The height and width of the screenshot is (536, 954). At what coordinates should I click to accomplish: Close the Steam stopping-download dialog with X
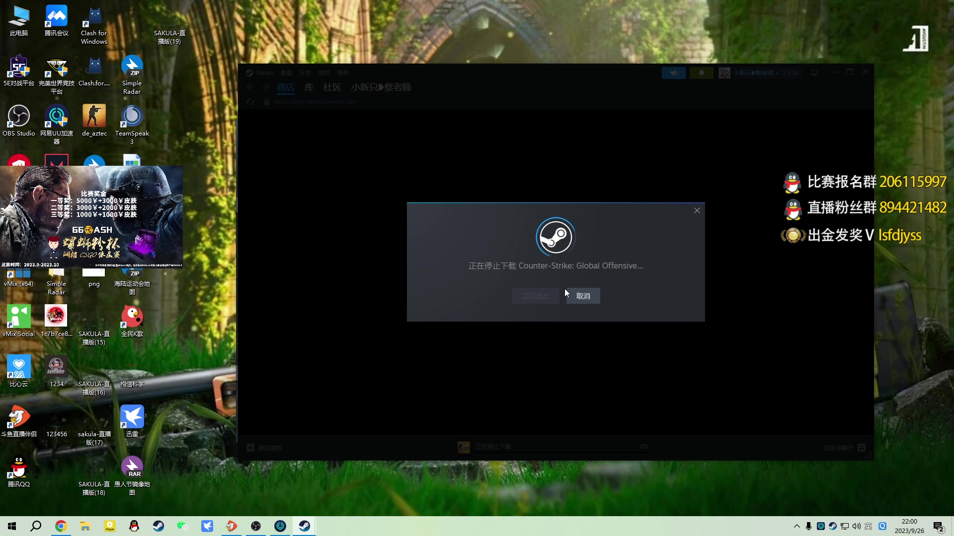coord(697,210)
